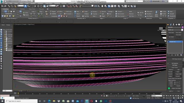This screenshot has width=184, height=103.
Task: Switch to the Selection ribbon tab
Action: click(x=22, y=9)
